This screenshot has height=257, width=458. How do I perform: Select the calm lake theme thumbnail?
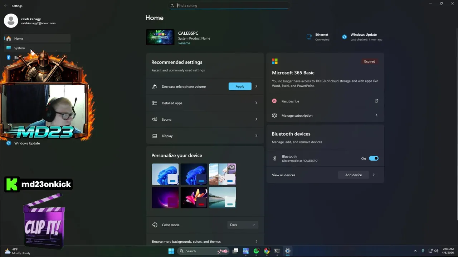point(222,197)
